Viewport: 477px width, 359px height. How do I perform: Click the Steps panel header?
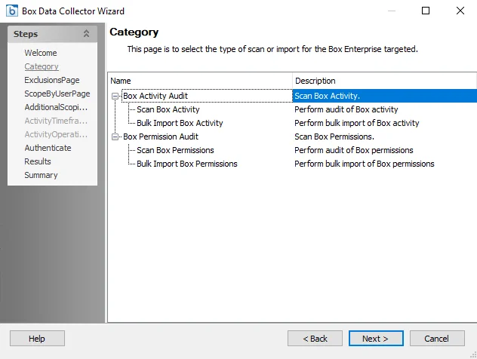[52, 34]
